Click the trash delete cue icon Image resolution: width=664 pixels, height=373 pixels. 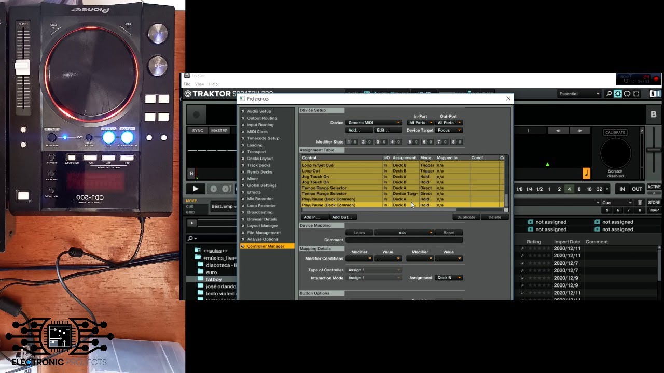[640, 203]
